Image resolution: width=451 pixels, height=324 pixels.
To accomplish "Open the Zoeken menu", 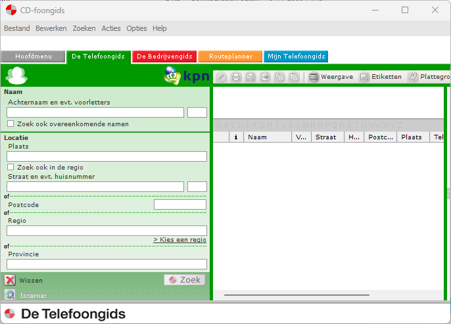I will click(x=84, y=28).
